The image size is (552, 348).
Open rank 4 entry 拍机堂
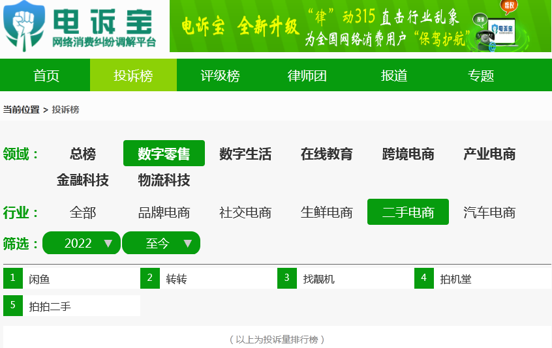[x=483, y=278]
